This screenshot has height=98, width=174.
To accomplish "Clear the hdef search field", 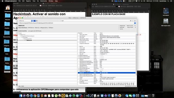I will (130, 21).
